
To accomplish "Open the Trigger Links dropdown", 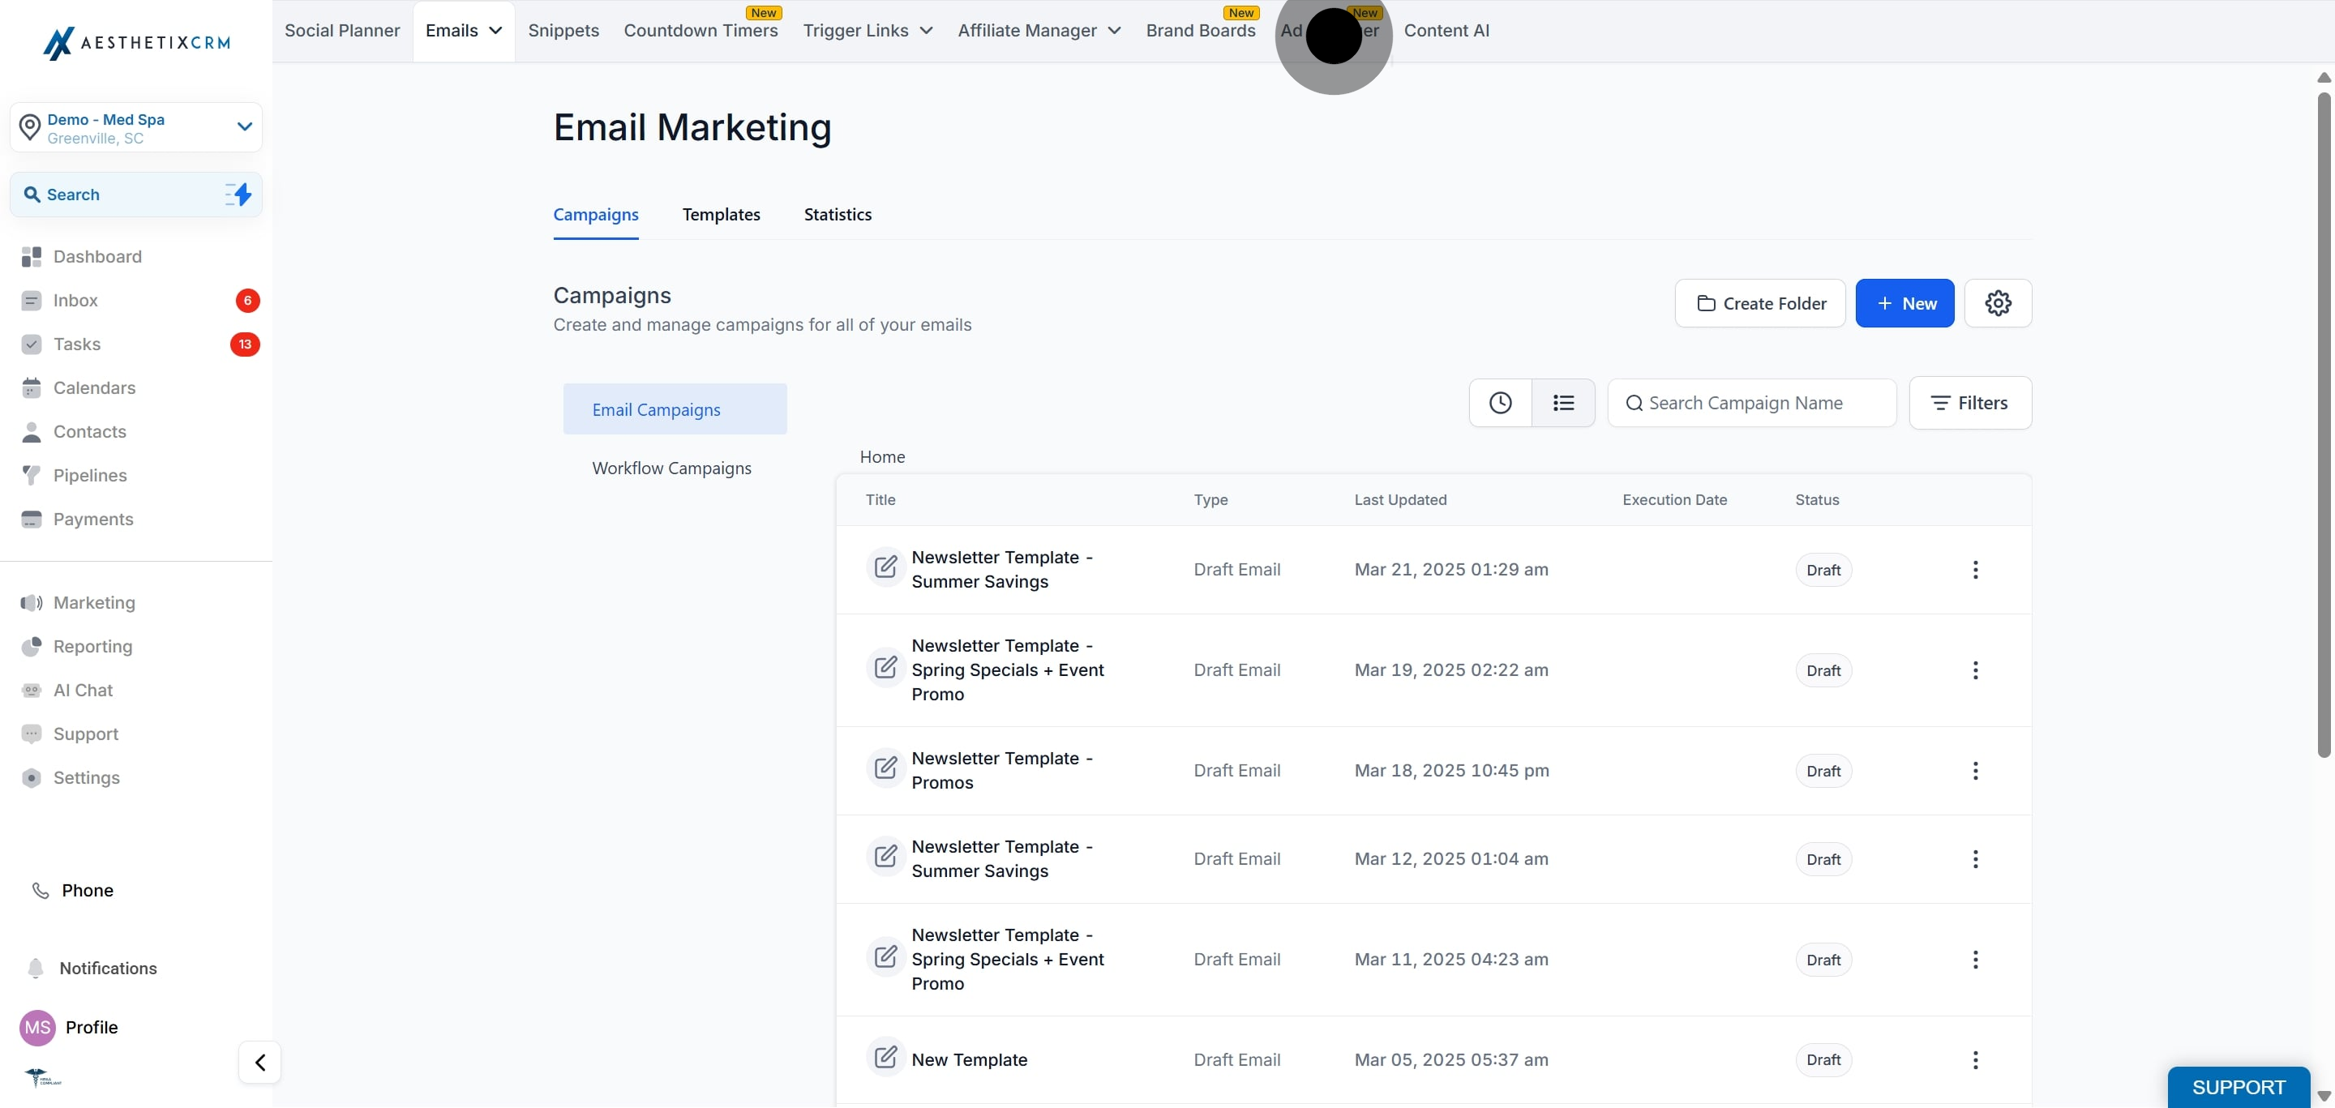I will click(x=868, y=31).
